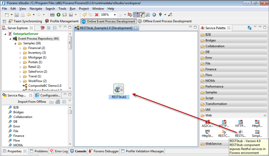
Task: Click the green Run event process button
Action: [59, 15]
